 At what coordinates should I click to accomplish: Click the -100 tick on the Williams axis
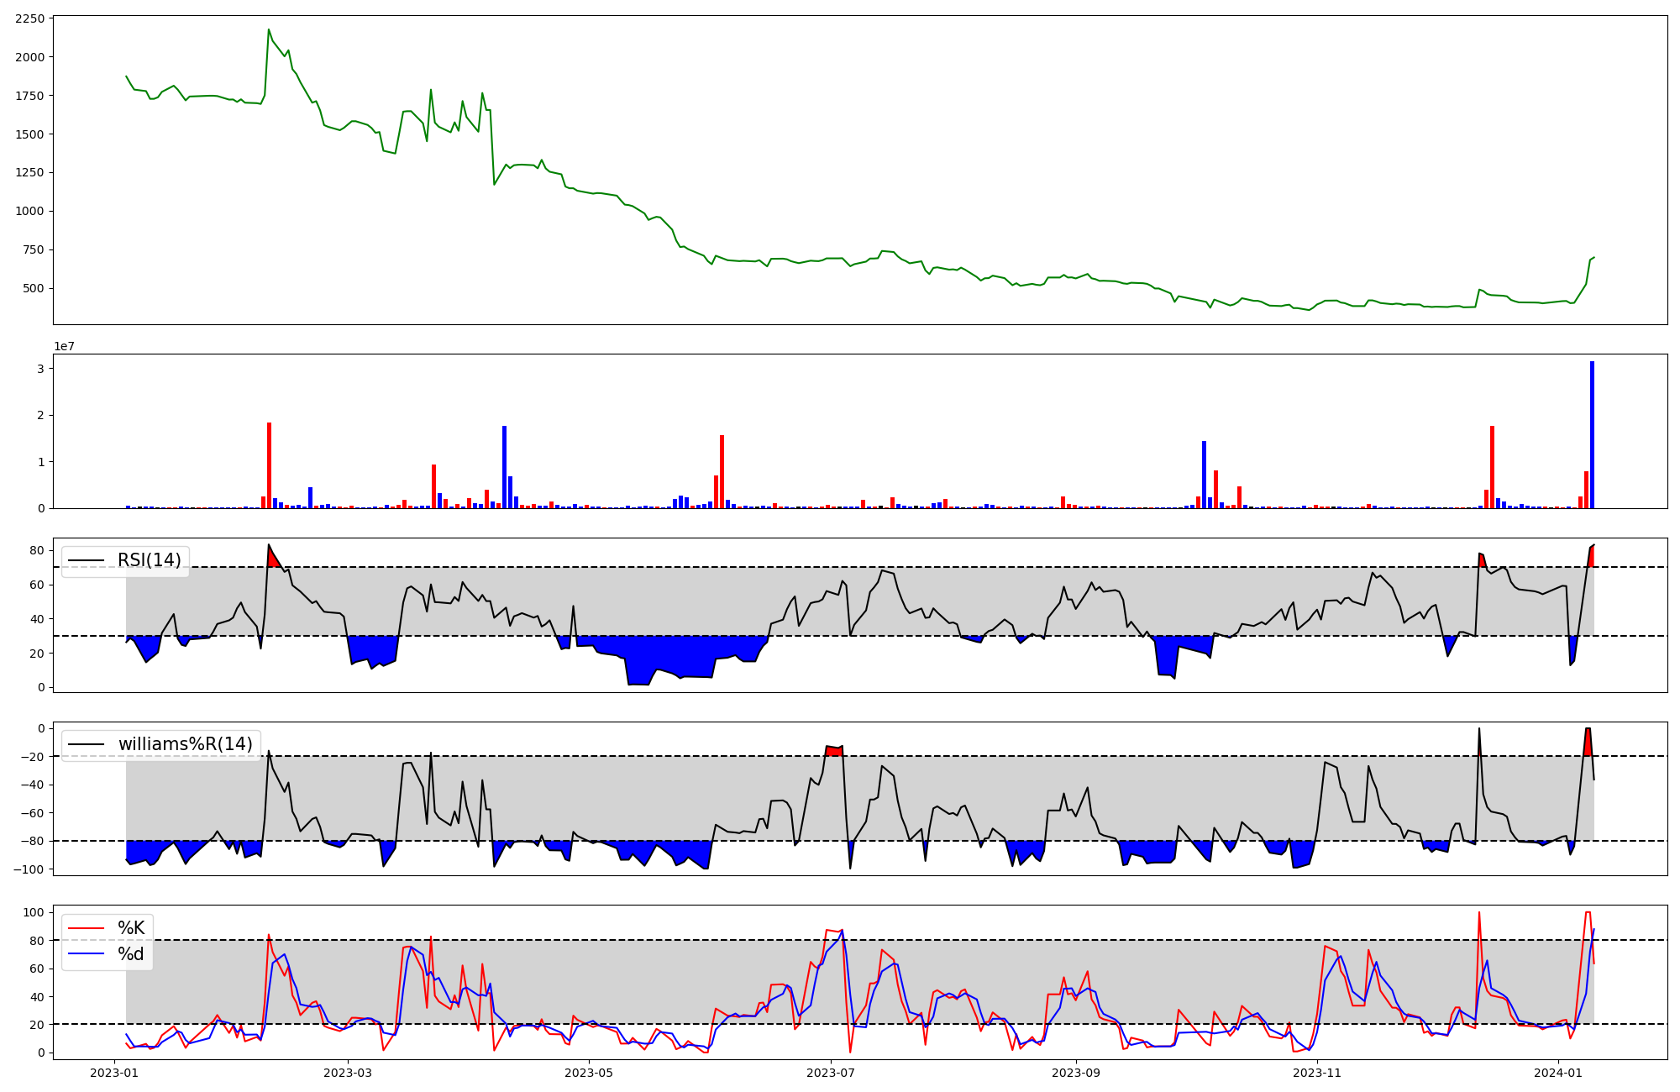29,869
